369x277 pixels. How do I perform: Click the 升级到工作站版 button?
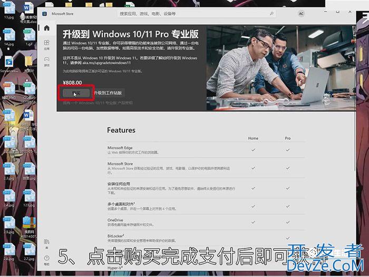[x=108, y=93]
